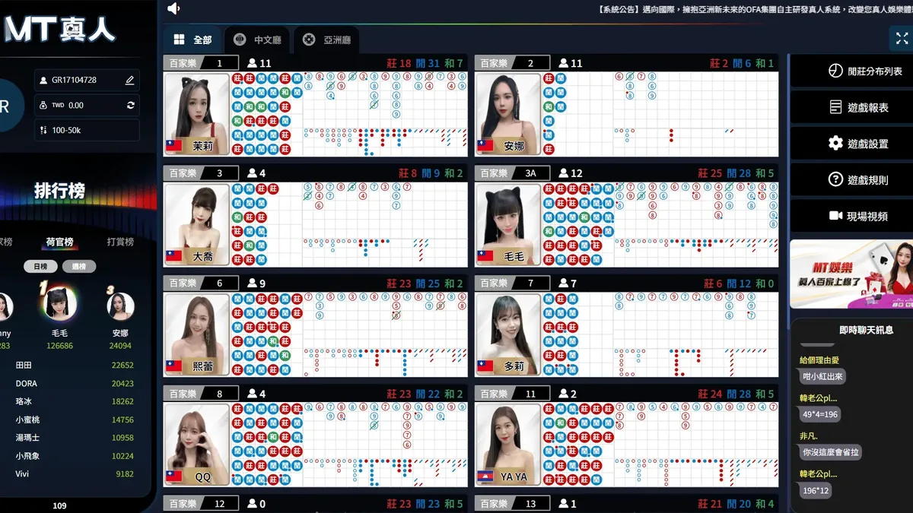The image size is (913, 513).
Task: Refresh TWD balance icon
Action: [130, 105]
